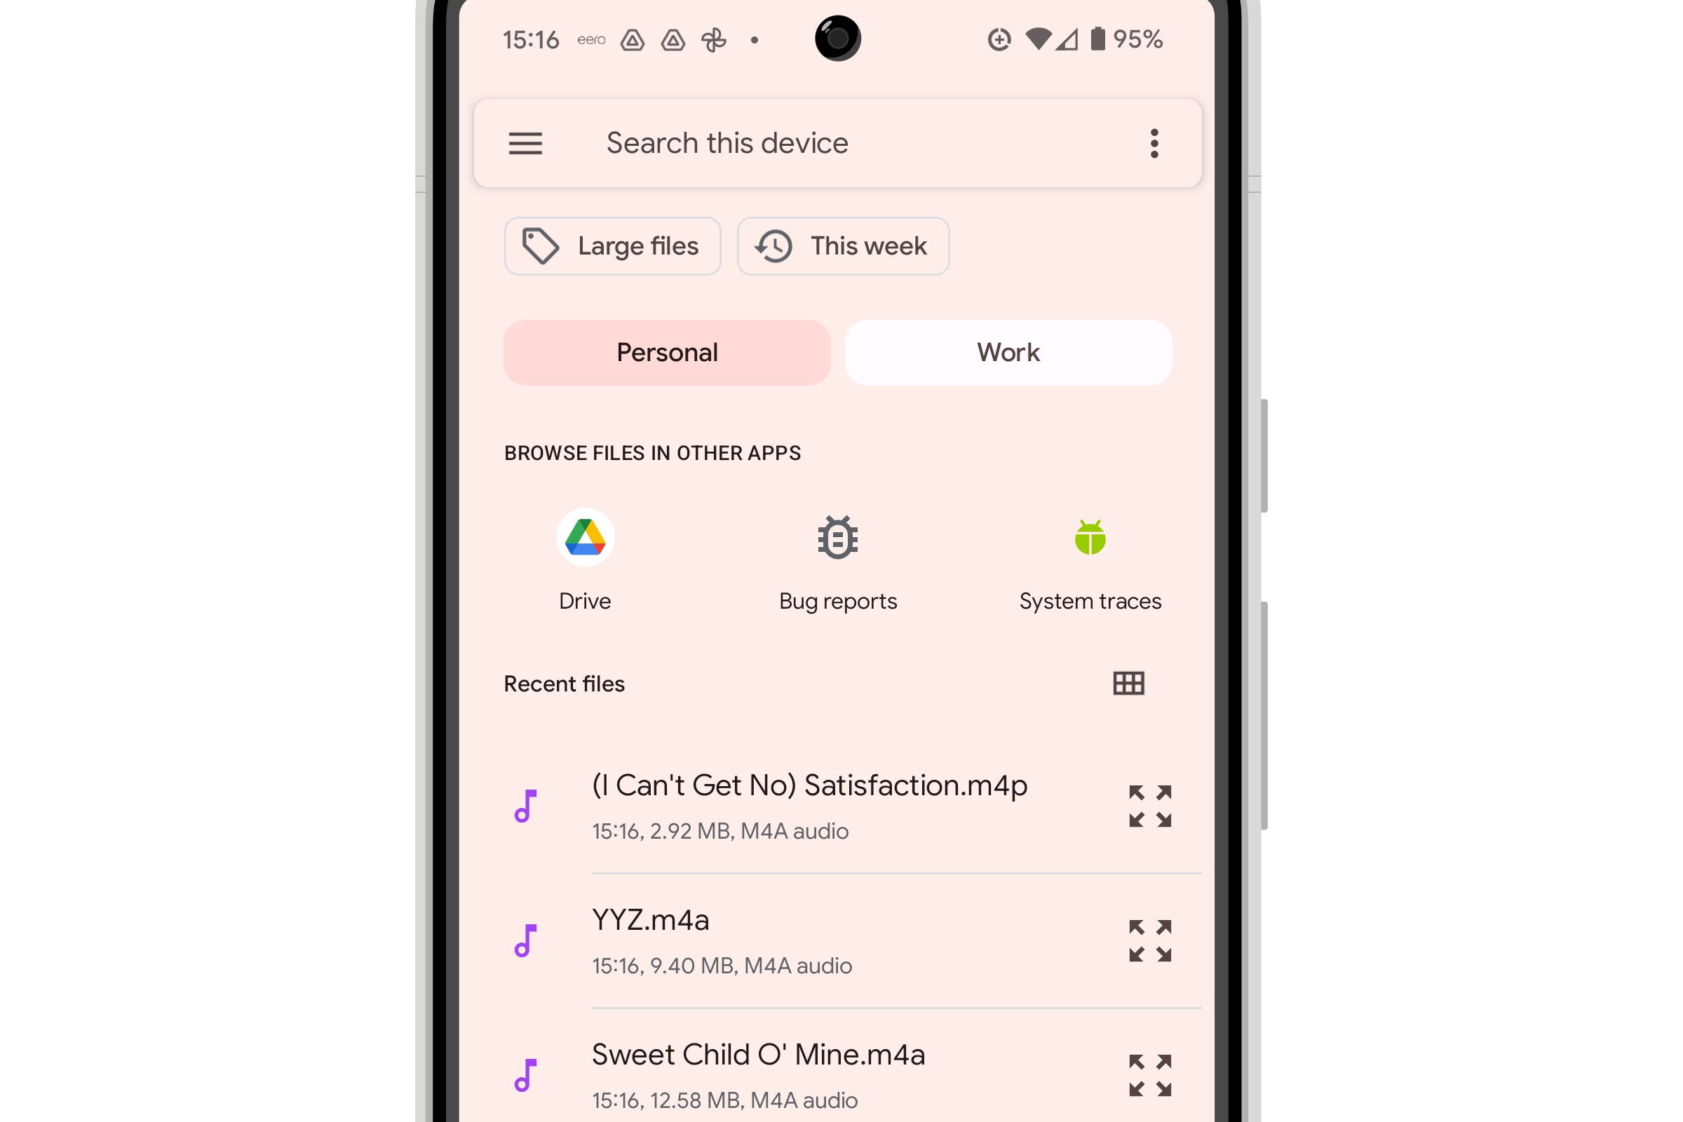Open three-dot overflow menu
The height and width of the screenshot is (1122, 1683).
pyautogui.click(x=1152, y=142)
